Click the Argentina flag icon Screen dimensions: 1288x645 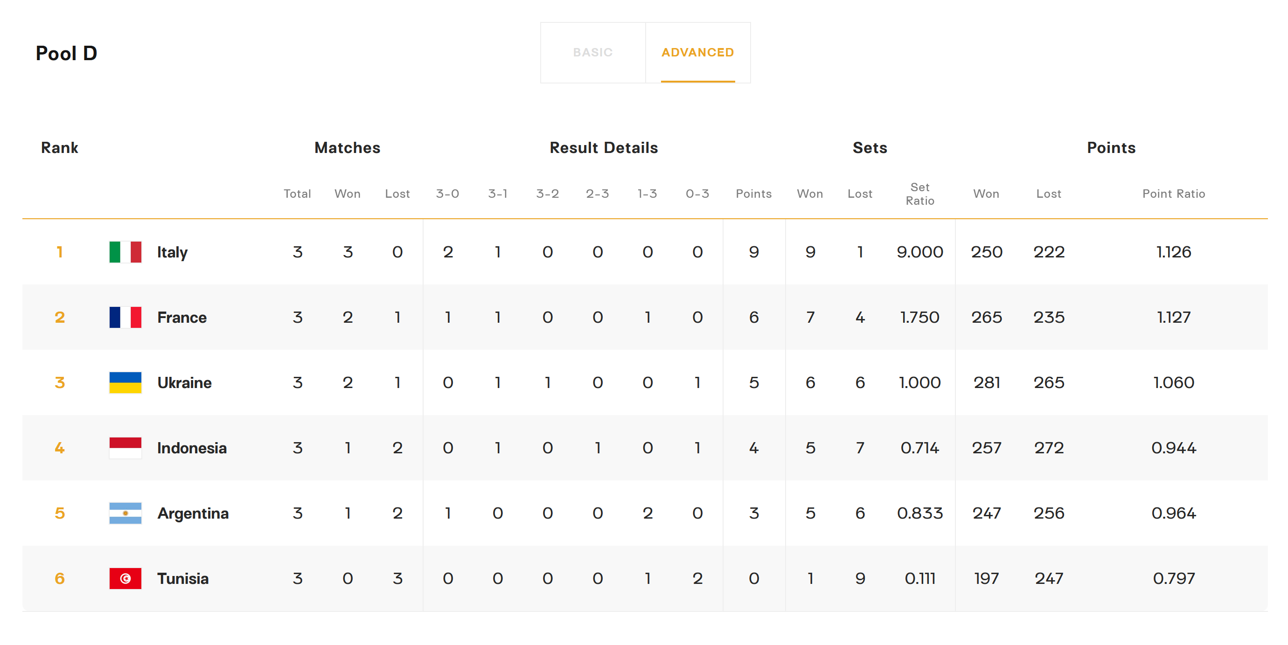pos(125,513)
